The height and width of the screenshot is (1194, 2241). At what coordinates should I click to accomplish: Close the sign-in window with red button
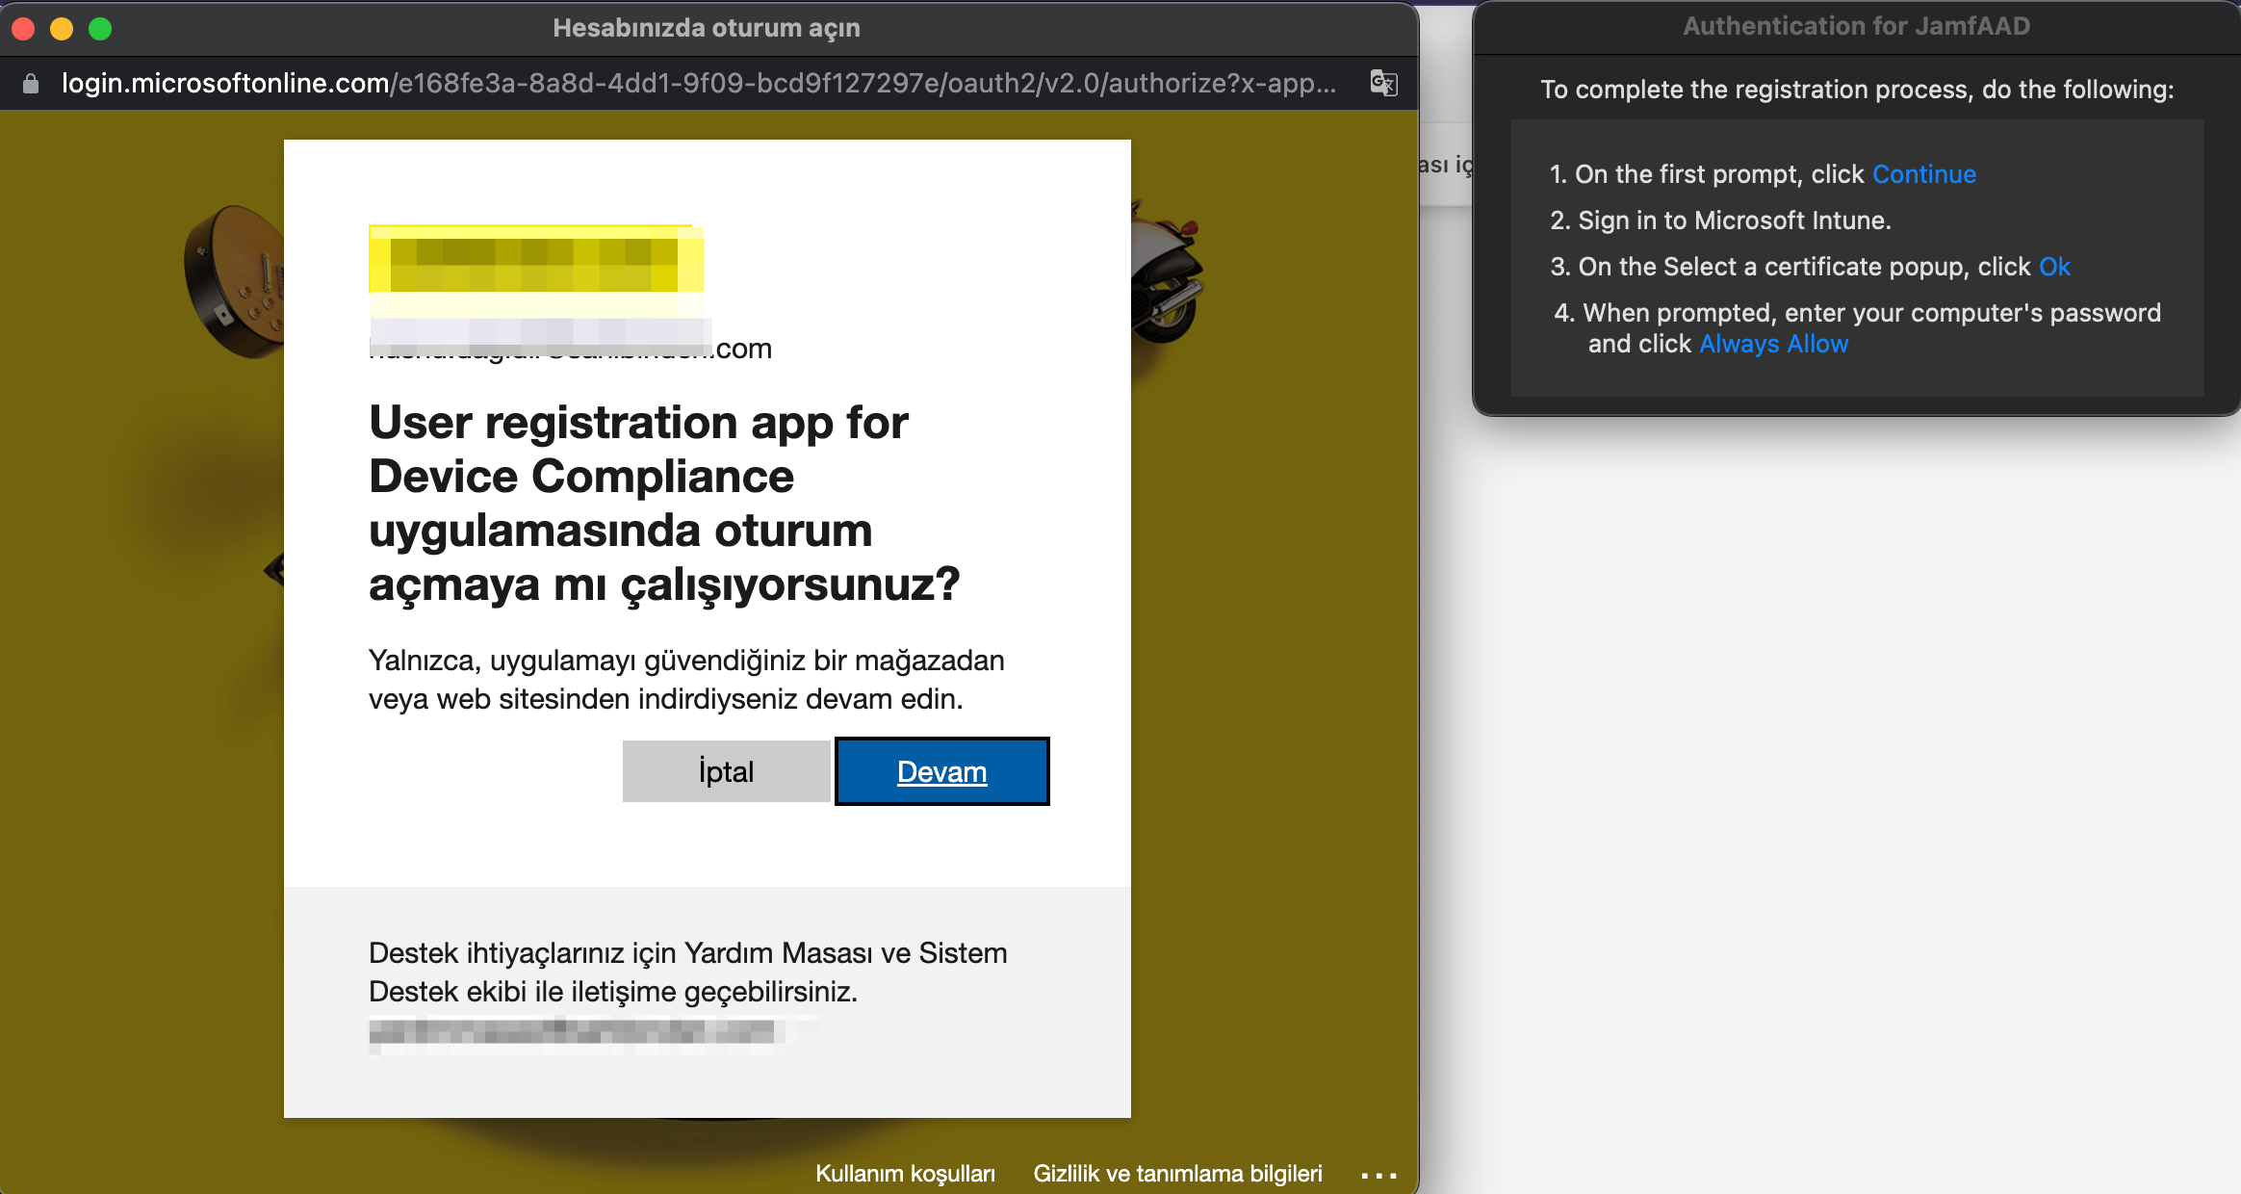click(x=23, y=29)
